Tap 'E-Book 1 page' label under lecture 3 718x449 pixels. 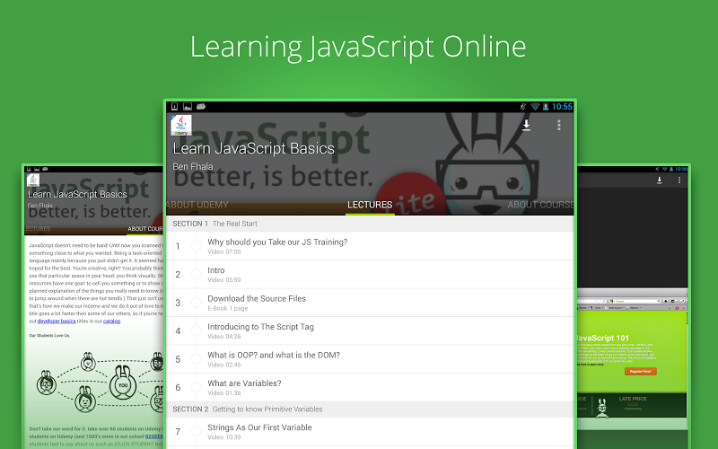pyautogui.click(x=228, y=308)
